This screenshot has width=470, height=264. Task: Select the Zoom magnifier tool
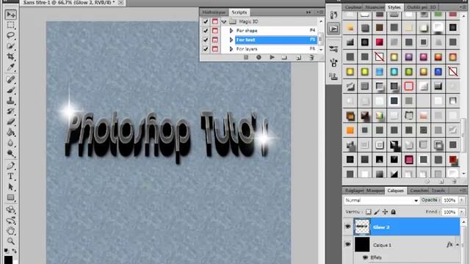(11, 241)
